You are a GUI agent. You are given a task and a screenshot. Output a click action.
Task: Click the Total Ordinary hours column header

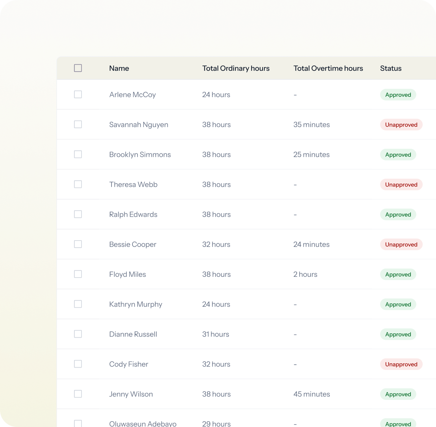236,68
